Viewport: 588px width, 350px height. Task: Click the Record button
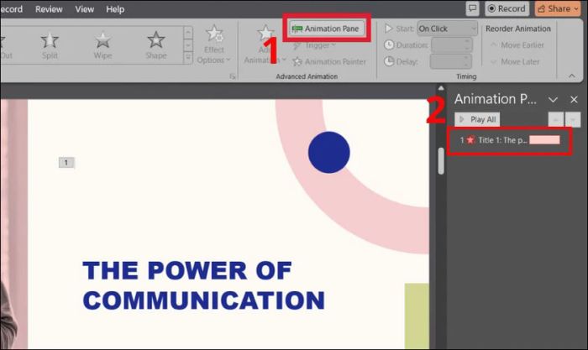507,8
